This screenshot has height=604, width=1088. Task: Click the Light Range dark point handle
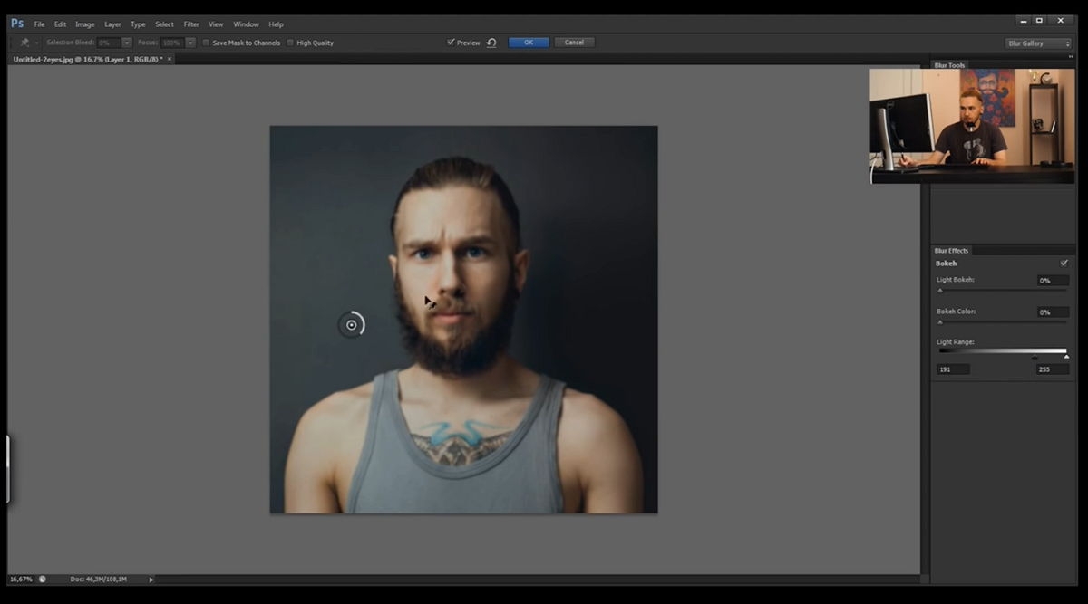[x=1035, y=357]
